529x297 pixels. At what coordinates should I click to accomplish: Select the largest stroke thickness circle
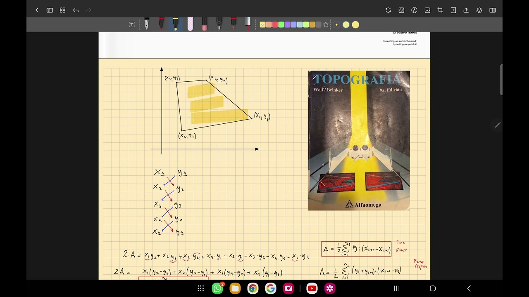[355, 25]
